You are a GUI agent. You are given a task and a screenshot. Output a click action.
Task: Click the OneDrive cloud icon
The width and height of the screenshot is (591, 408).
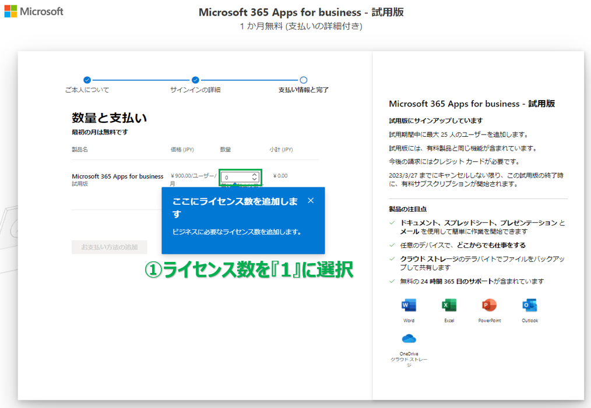click(x=409, y=339)
